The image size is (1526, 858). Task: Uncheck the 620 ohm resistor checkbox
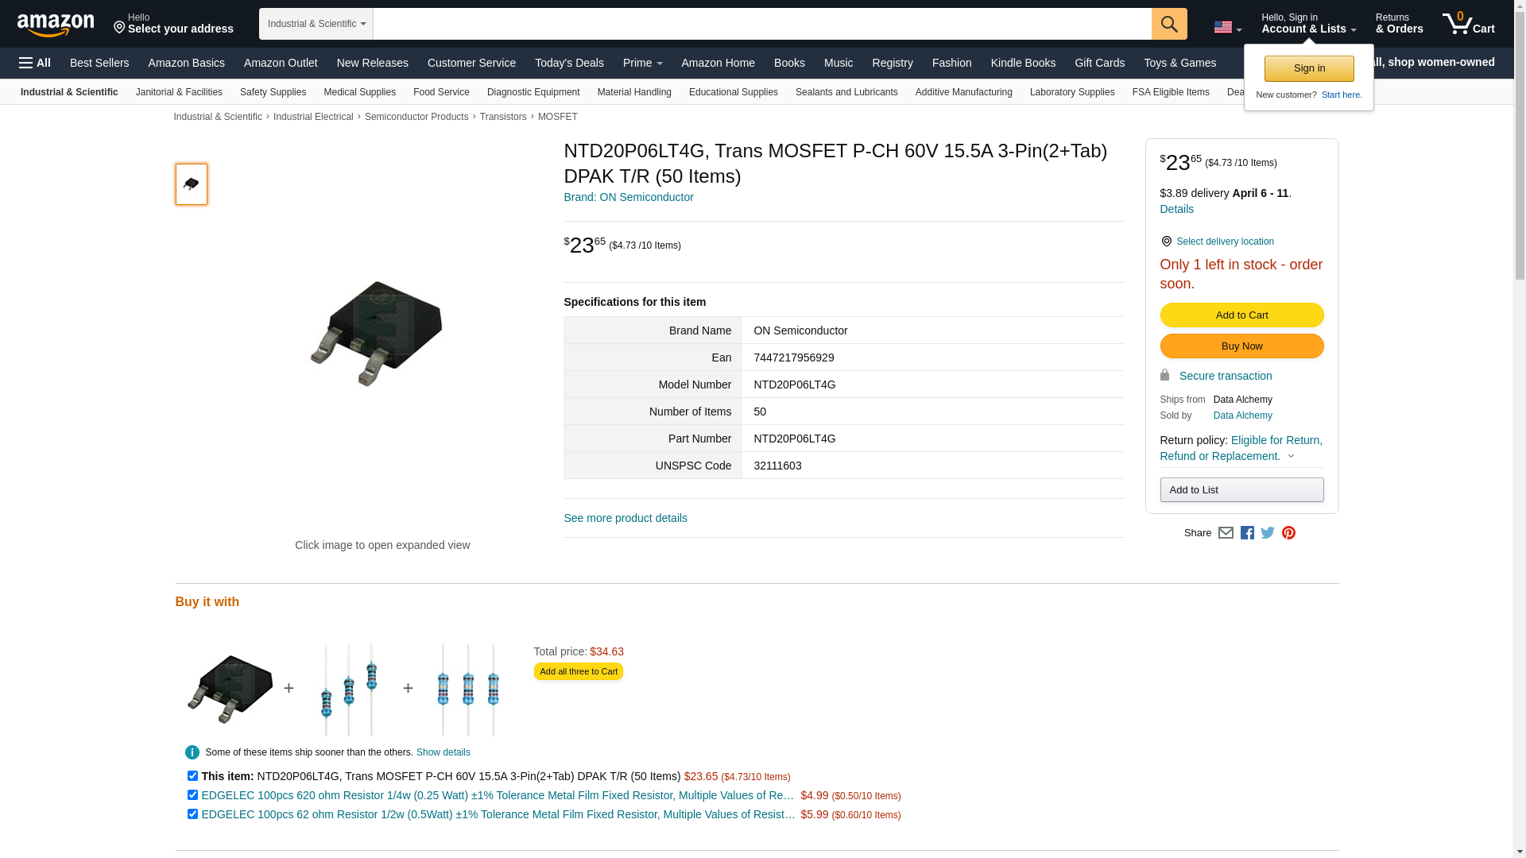[x=192, y=794]
